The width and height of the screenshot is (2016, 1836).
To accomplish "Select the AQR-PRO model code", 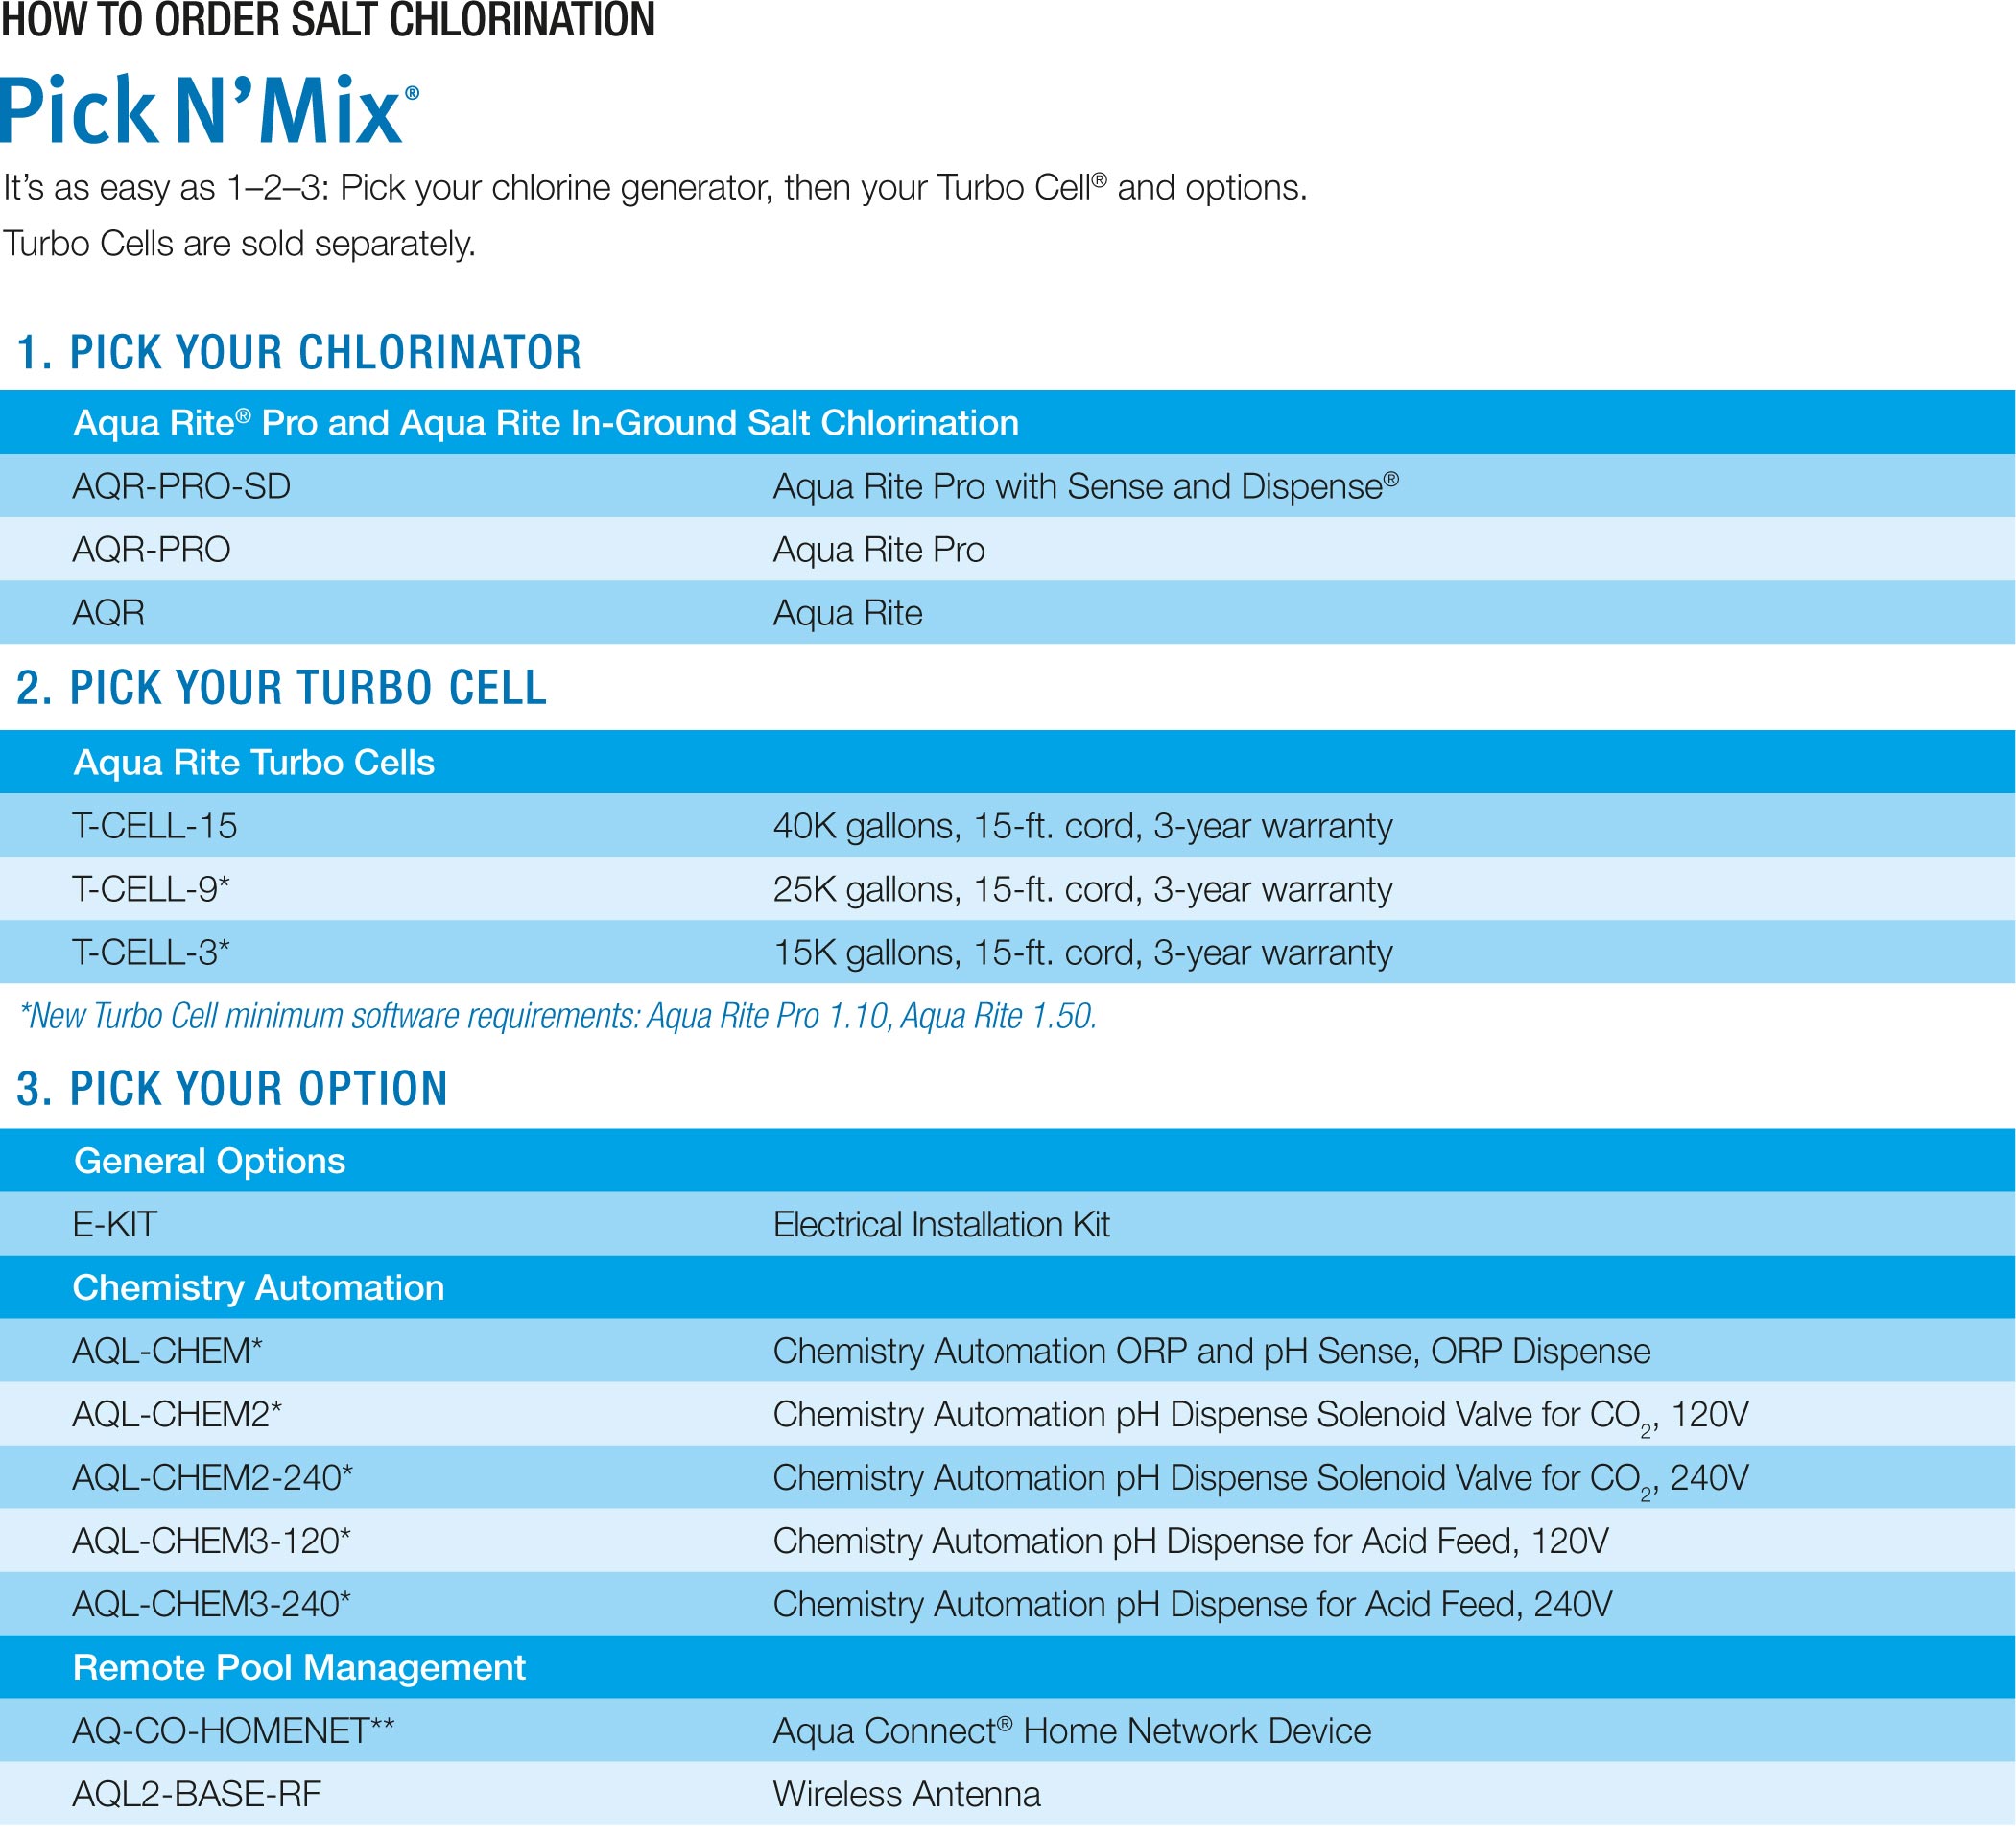I will (x=152, y=550).
